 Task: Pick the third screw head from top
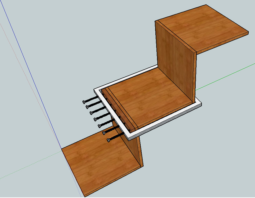pyautogui.click(x=91, y=112)
